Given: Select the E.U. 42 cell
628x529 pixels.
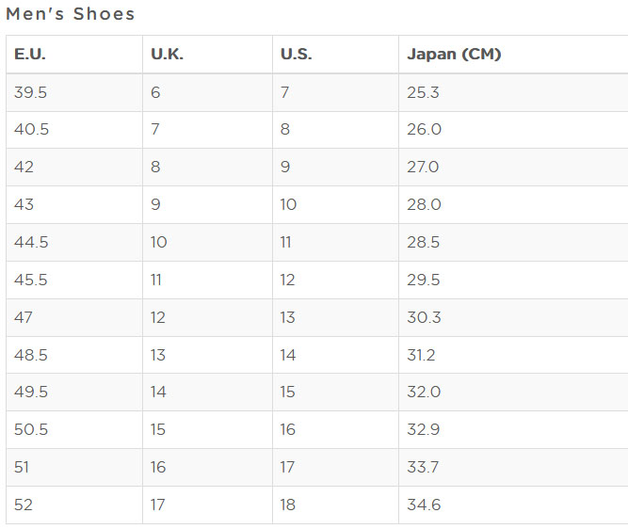Looking at the screenshot, I should tap(24, 167).
